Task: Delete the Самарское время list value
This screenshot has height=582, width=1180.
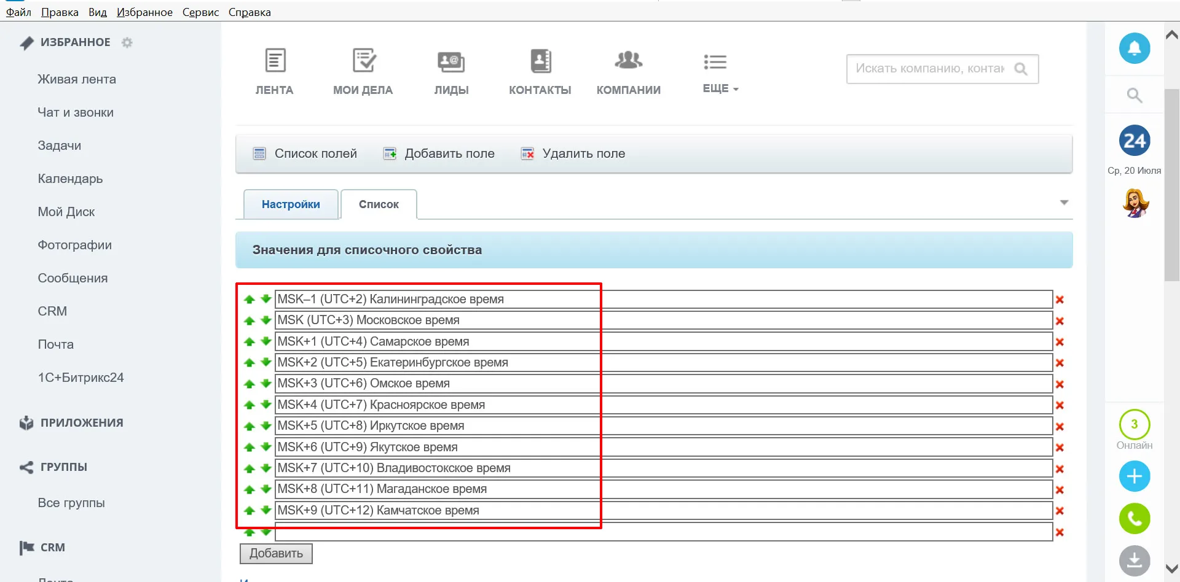Action: tap(1060, 342)
